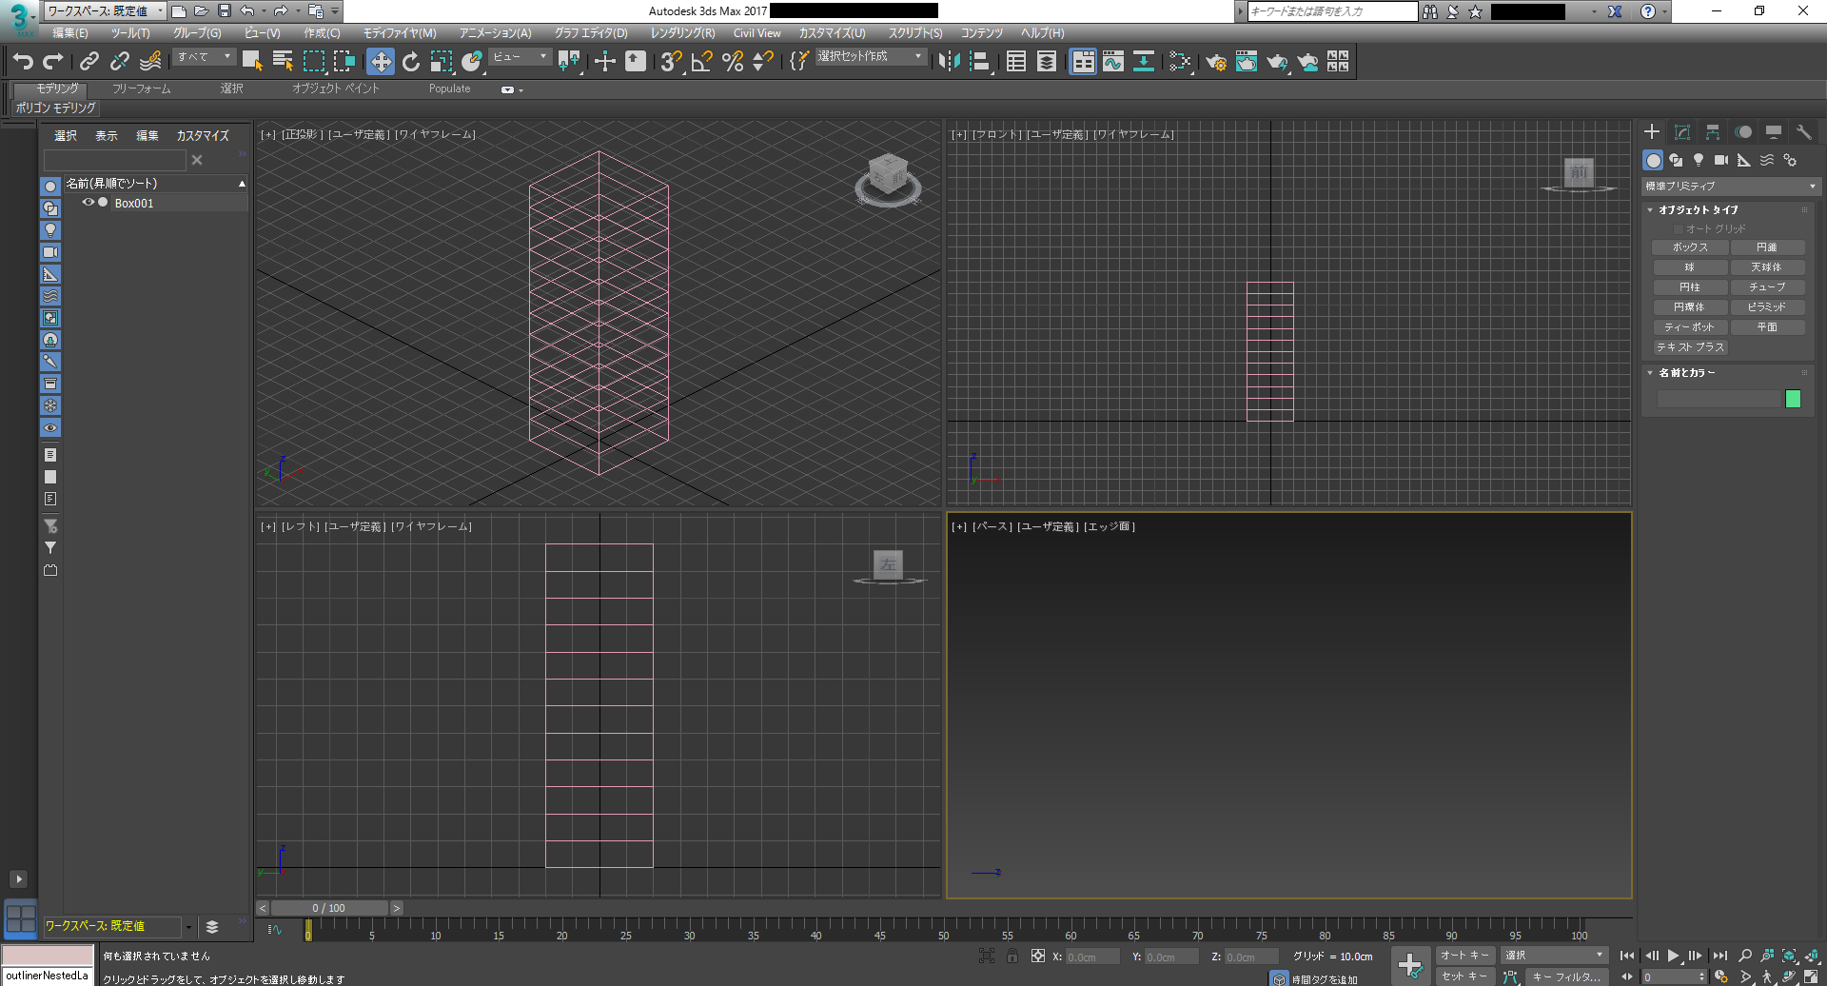Open the モディファイヤ(M) menu
Image resolution: width=1827 pixels, height=986 pixels.
tap(400, 33)
